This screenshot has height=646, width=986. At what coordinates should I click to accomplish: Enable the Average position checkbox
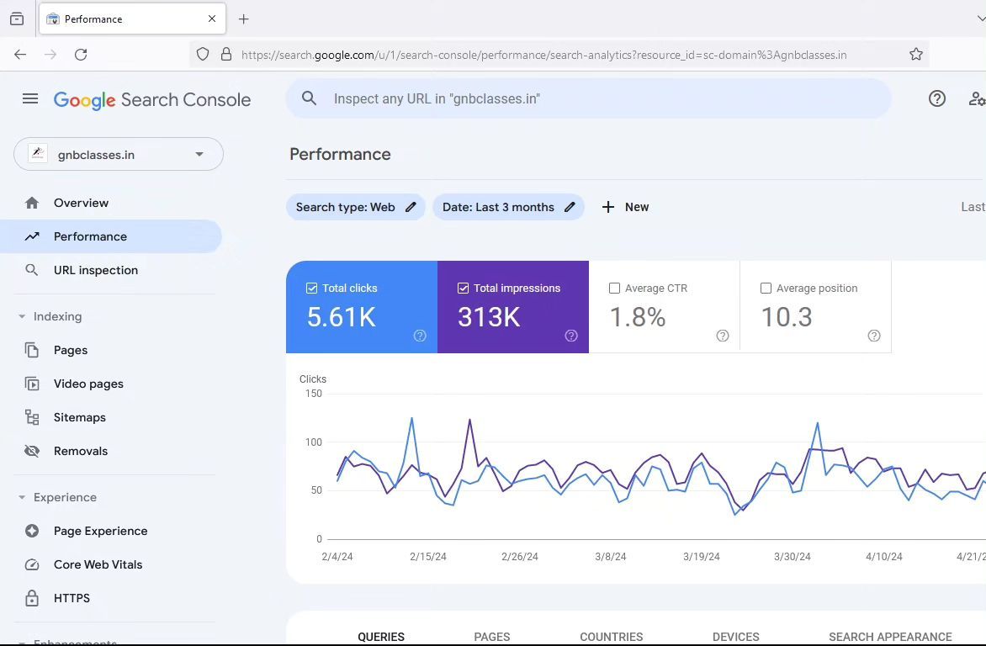coord(766,288)
